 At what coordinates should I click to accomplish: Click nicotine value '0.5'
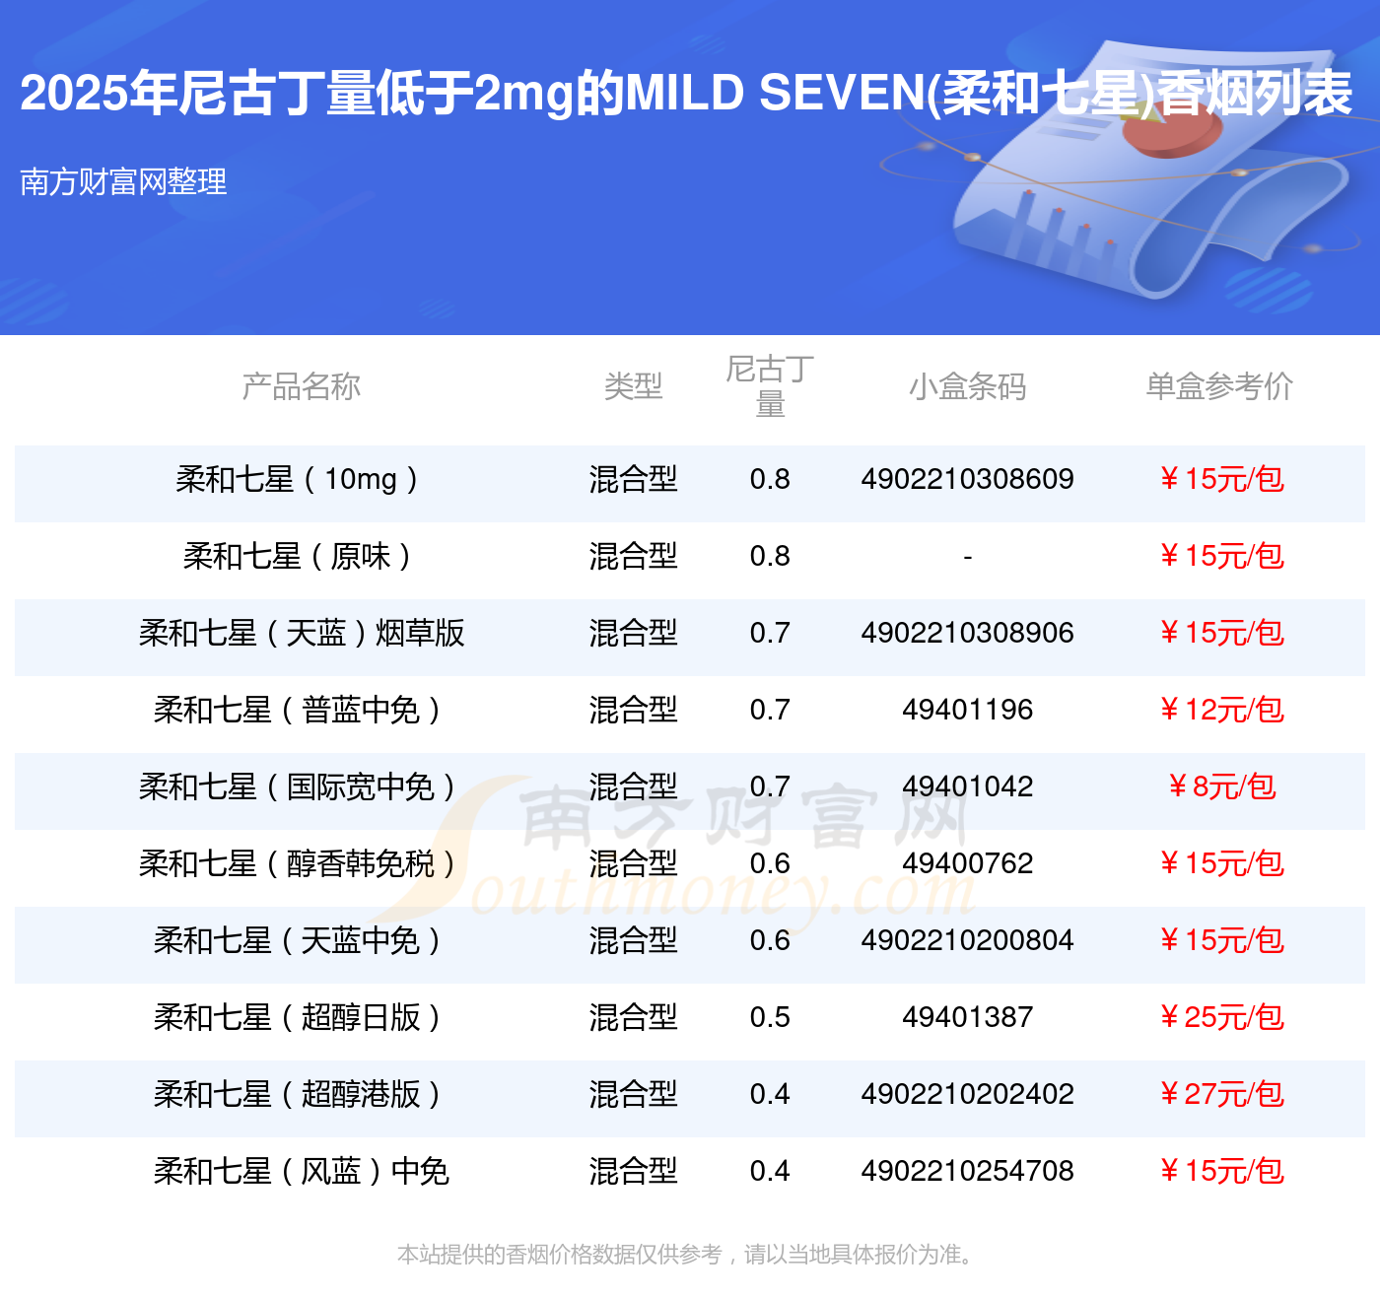(770, 1017)
